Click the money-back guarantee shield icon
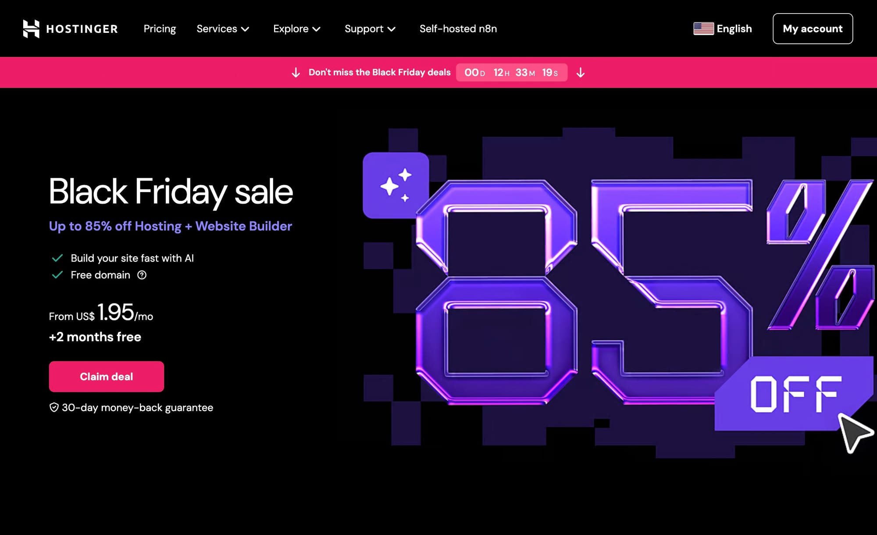This screenshot has width=877, height=535. coord(54,408)
